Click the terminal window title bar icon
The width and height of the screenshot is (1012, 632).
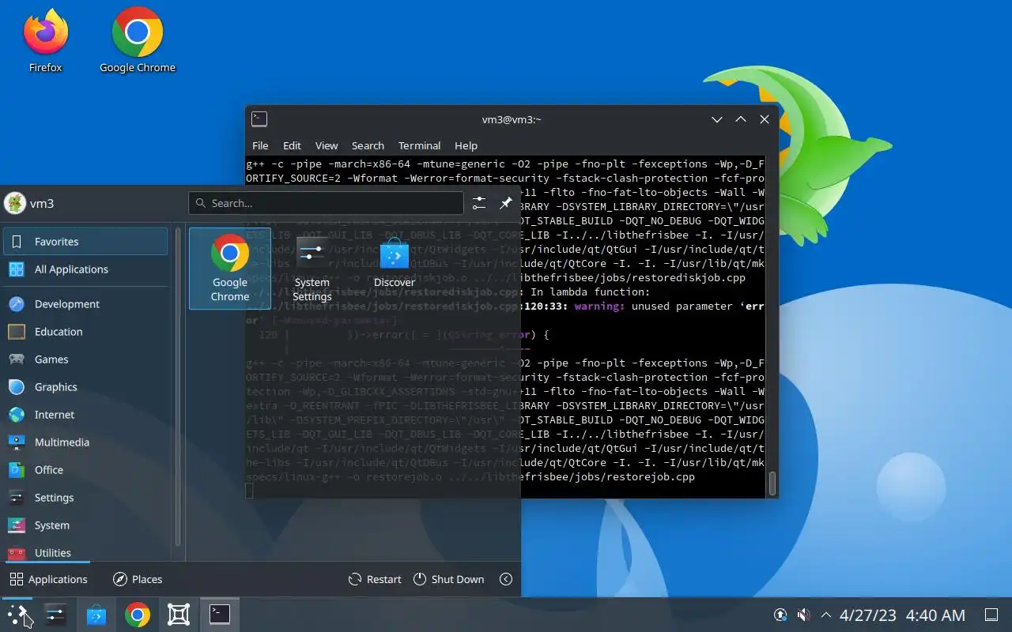(259, 119)
